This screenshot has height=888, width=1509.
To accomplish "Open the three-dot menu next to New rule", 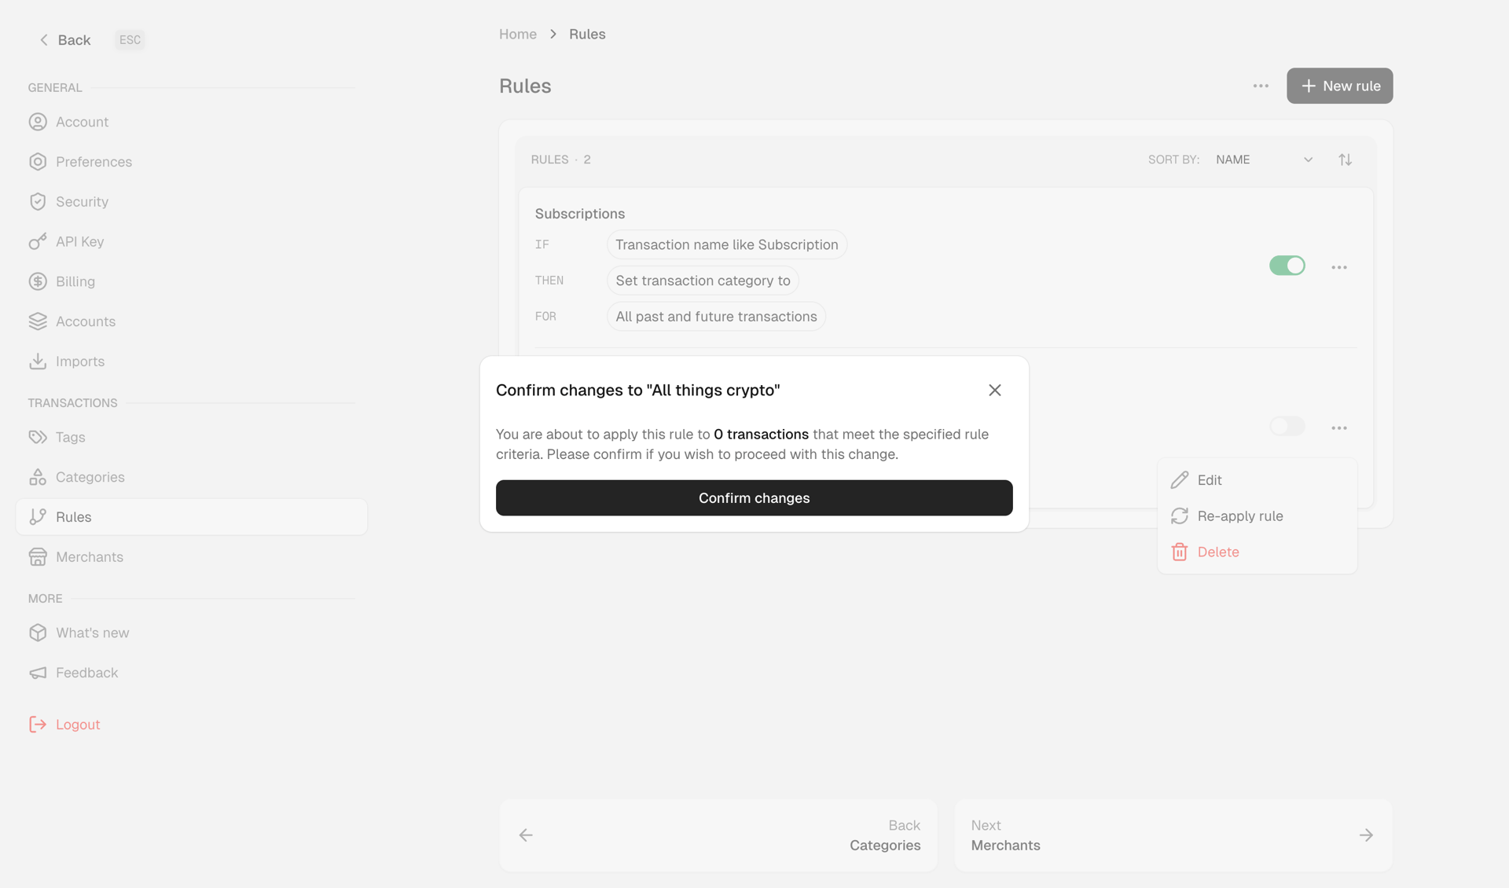I will [1260, 86].
